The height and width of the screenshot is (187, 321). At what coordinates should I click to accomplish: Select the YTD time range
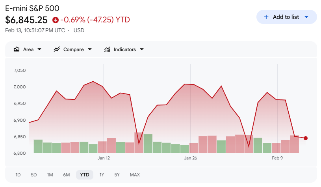[x=85, y=175]
